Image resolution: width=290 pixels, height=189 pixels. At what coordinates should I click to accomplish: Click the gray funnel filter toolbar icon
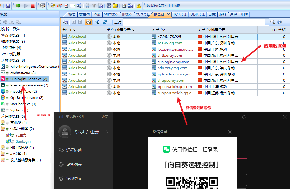click(x=94, y=6)
